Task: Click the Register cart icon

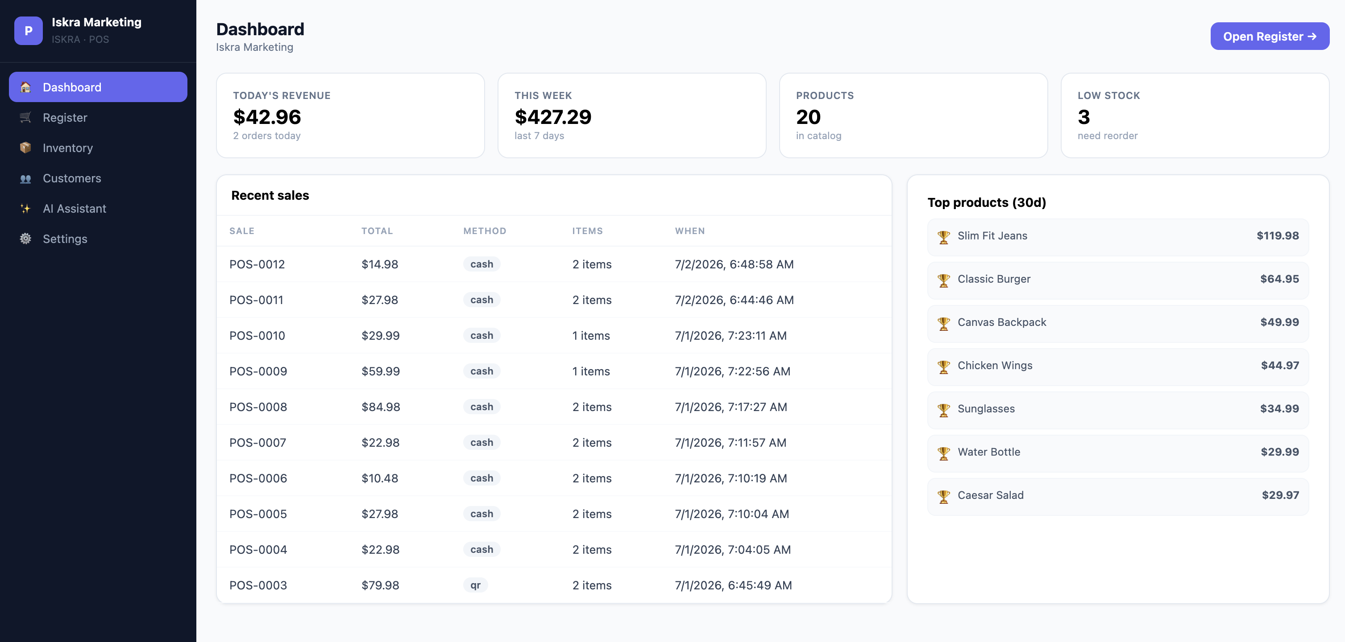Action: click(25, 117)
